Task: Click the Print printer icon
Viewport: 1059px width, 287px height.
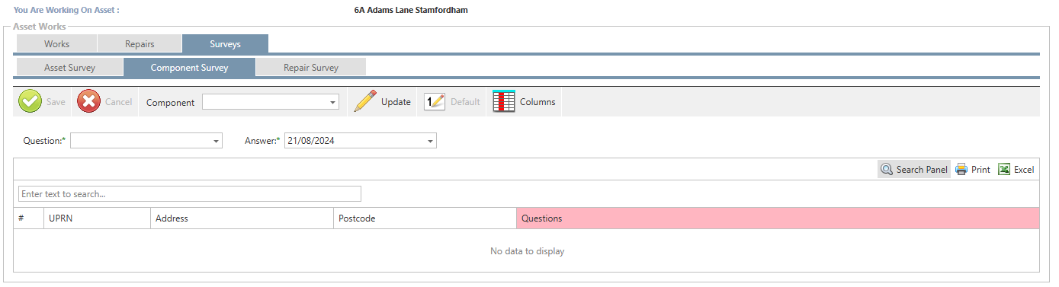Action: coord(961,170)
